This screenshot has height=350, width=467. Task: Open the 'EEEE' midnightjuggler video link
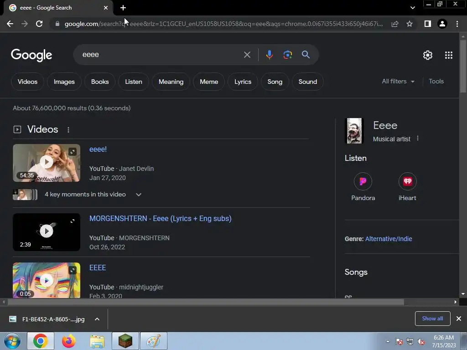pyautogui.click(x=98, y=268)
